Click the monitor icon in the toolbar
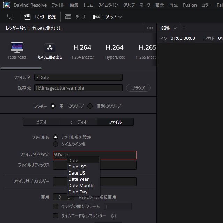This screenshot has width=223, height=223. 10,17
